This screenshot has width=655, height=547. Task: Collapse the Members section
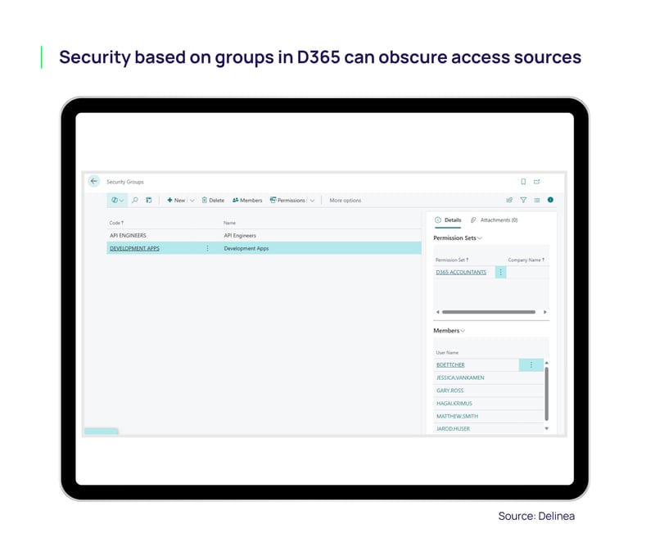point(449,331)
